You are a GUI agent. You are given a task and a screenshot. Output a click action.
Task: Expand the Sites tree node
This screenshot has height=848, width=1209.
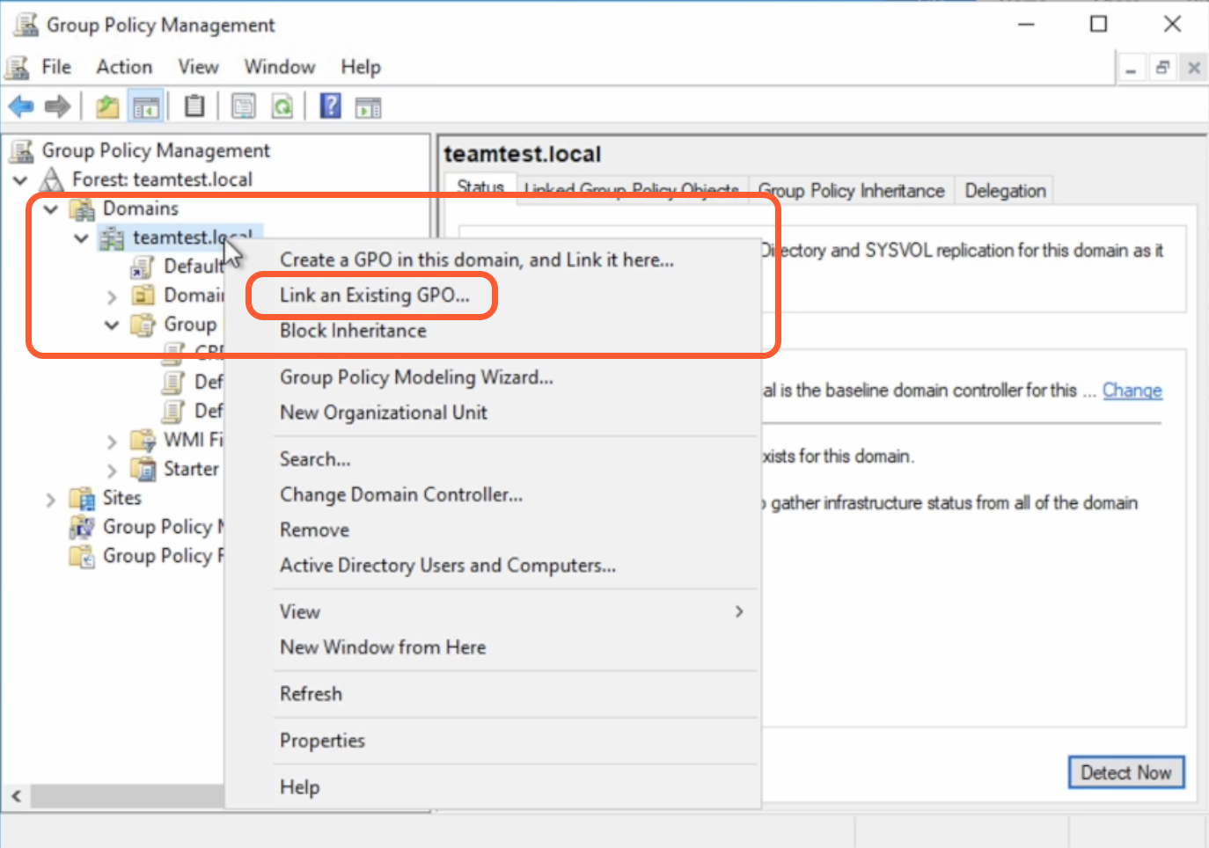pyautogui.click(x=51, y=500)
